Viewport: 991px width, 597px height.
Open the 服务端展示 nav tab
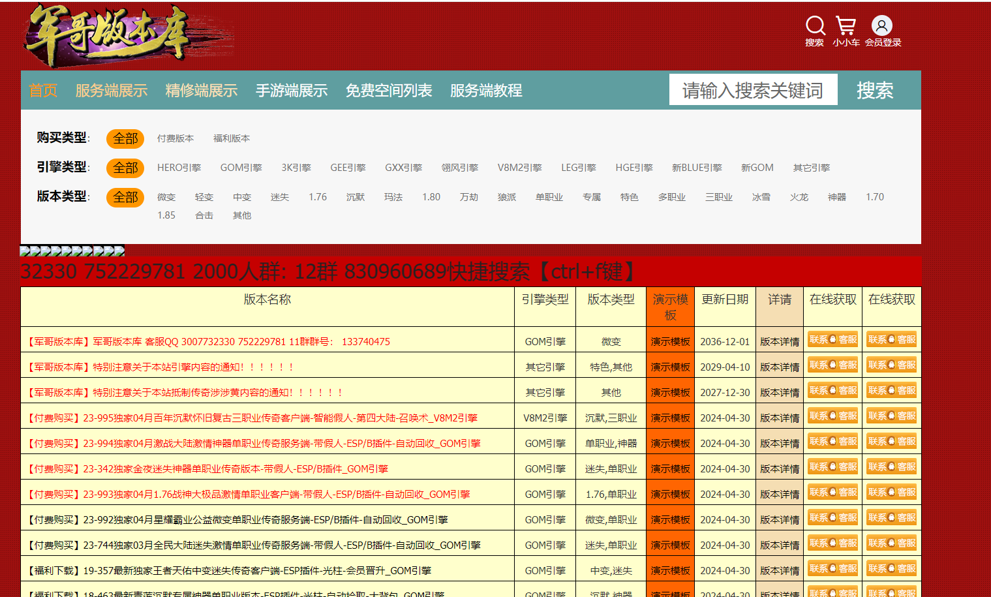[x=112, y=91]
